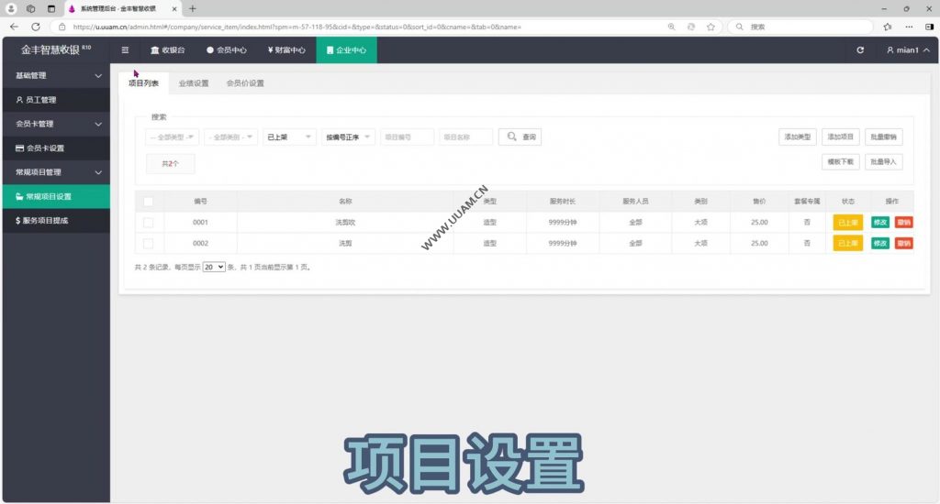
Task: Click the browser favorites star icon
Action: (711, 27)
